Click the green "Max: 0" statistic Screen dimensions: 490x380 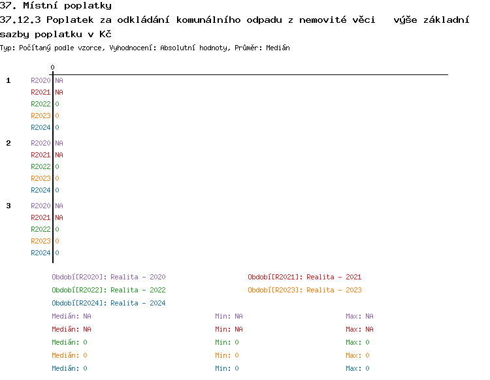(357, 342)
